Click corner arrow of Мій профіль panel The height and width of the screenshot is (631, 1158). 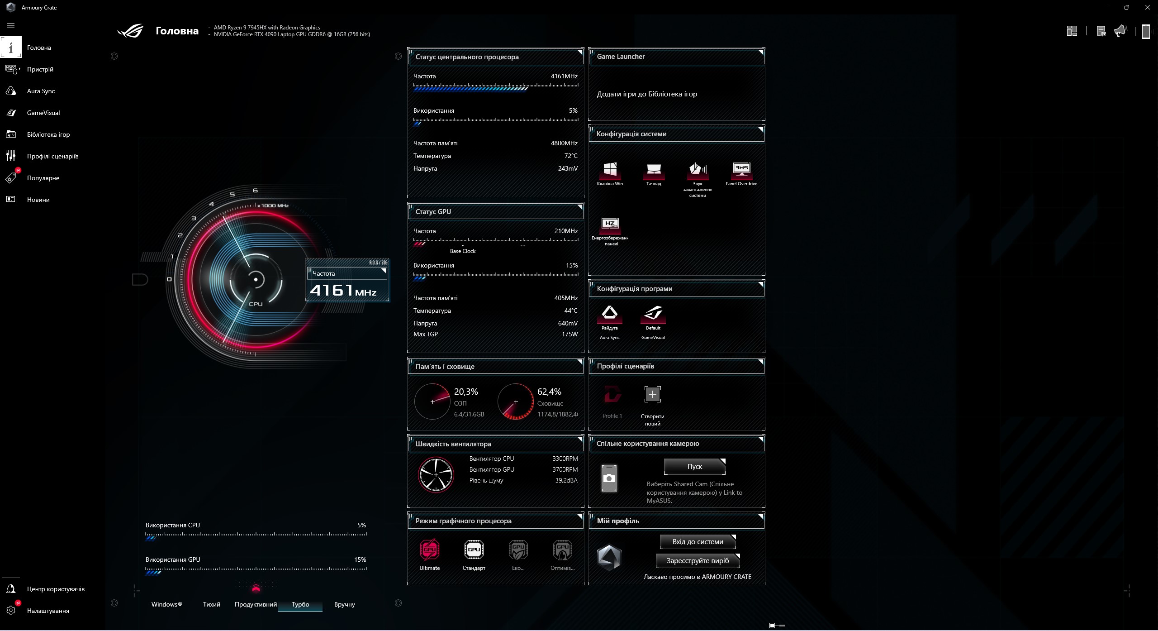[x=760, y=517]
